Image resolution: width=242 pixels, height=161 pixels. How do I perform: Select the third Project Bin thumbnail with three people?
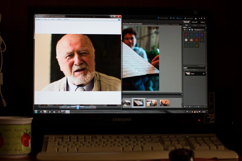click(152, 103)
